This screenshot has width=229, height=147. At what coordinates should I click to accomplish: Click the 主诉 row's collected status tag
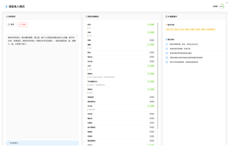pos(151,66)
